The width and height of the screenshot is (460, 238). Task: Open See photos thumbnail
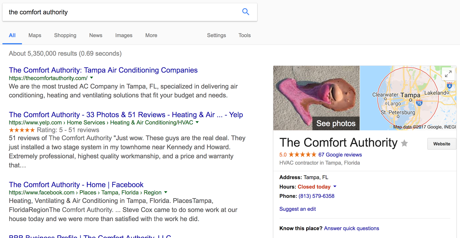(317, 98)
